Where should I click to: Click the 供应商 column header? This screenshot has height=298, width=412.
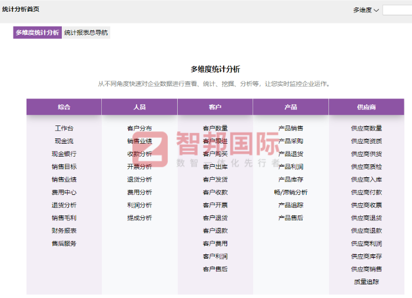366,107
